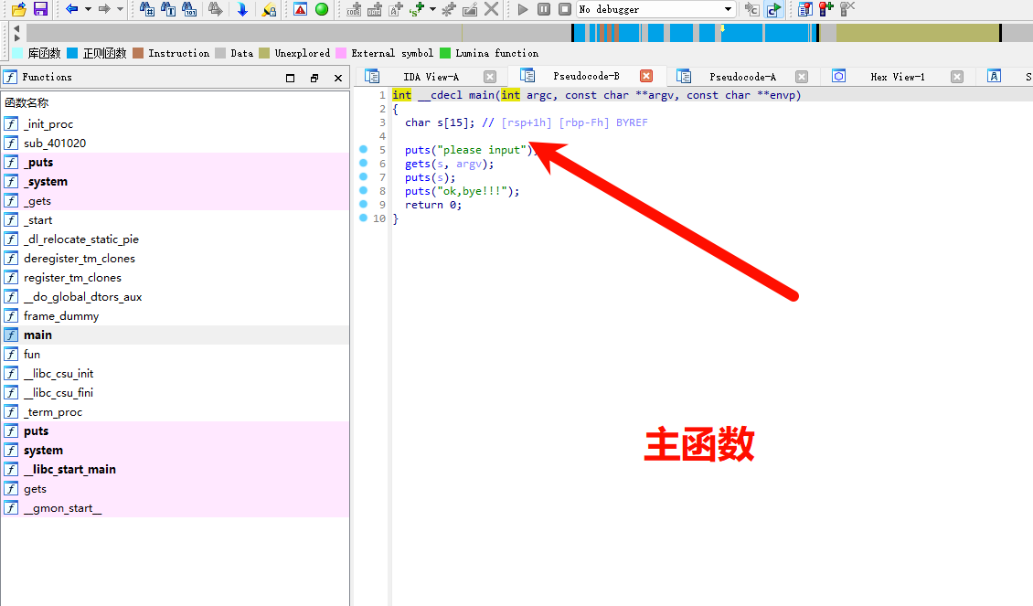Switch to the IDA View-A tab
The width and height of the screenshot is (1033, 606).
click(431, 77)
